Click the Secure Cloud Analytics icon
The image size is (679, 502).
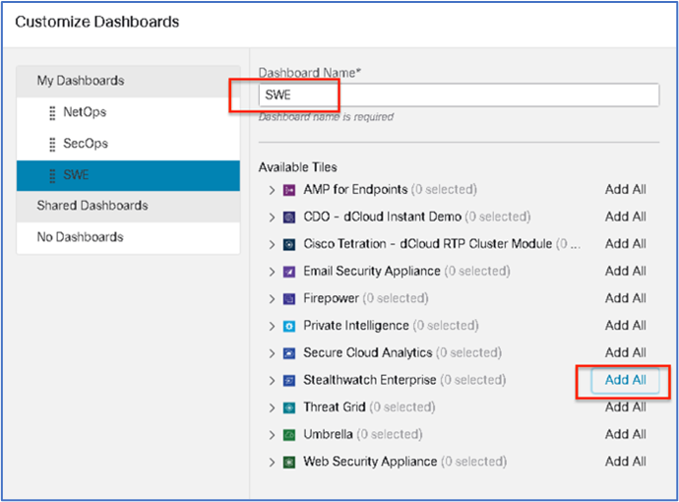289,353
